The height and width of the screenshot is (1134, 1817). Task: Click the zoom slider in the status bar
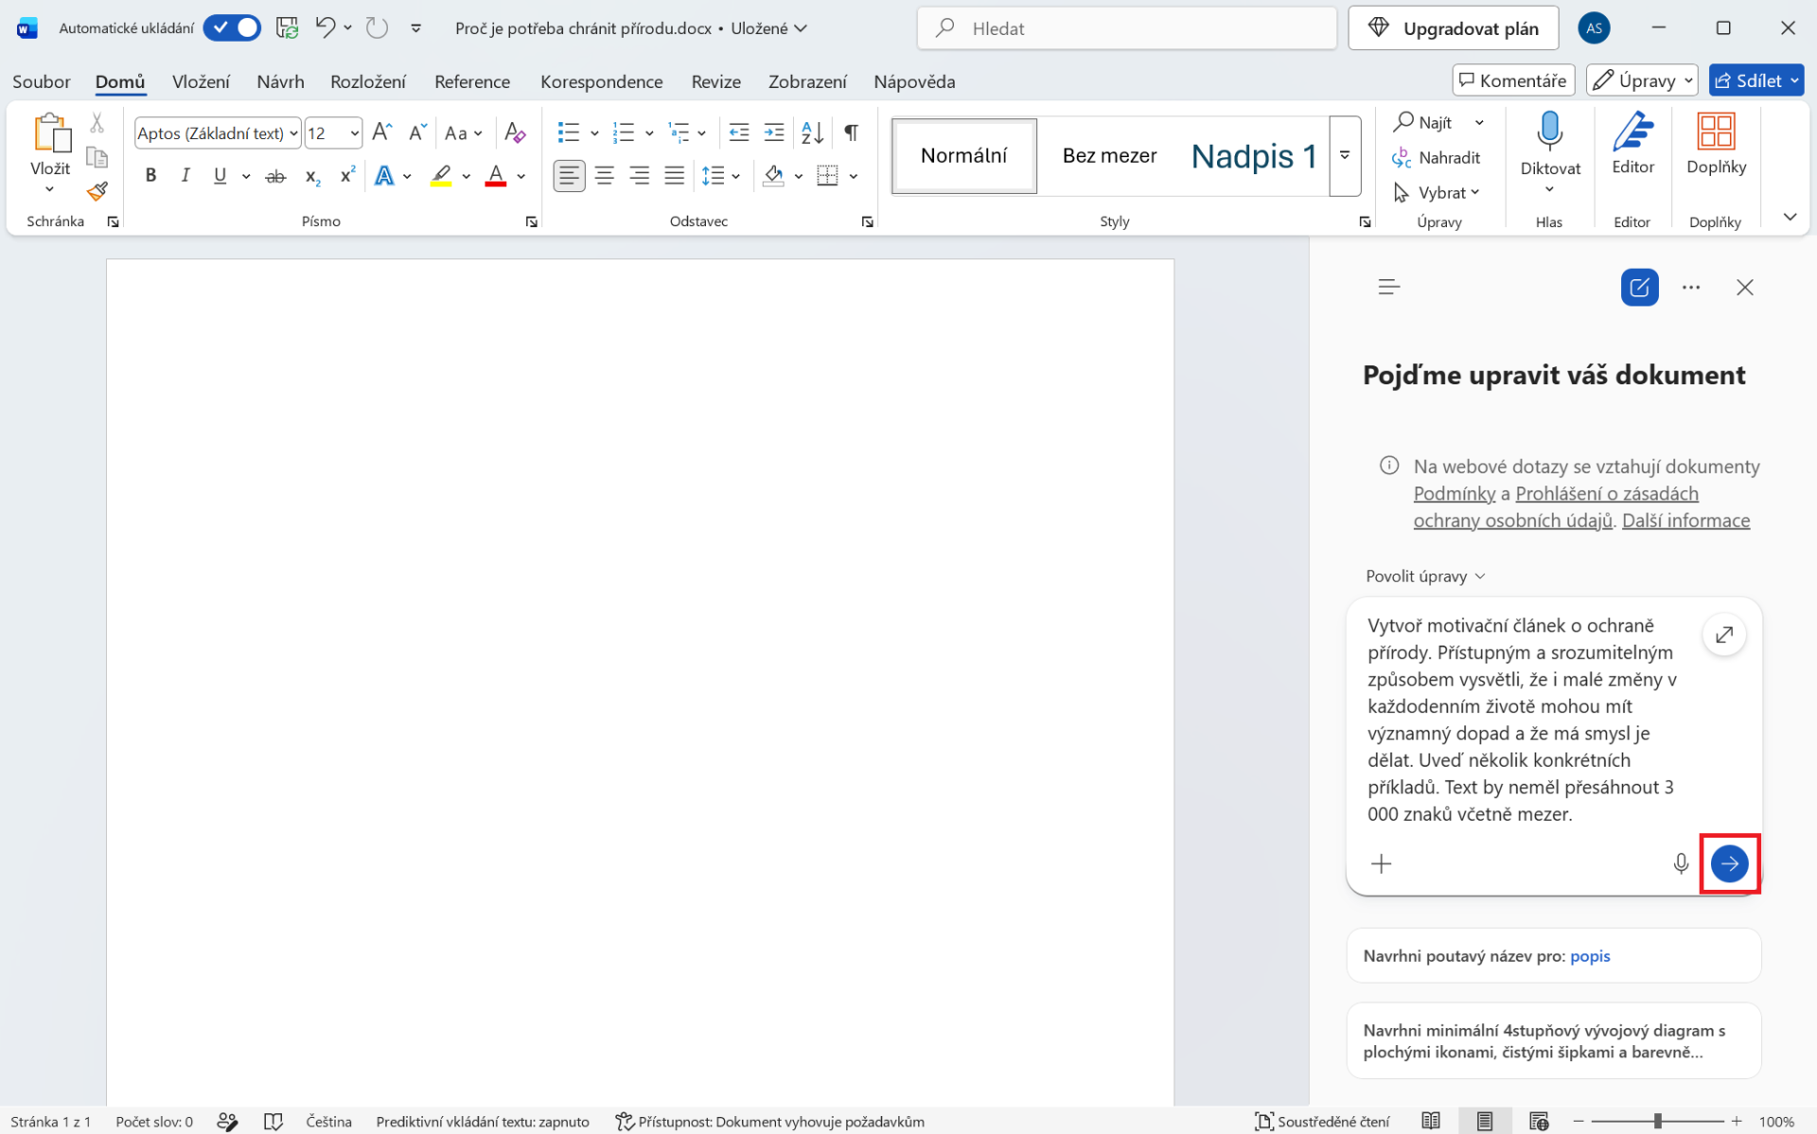point(1657,1121)
